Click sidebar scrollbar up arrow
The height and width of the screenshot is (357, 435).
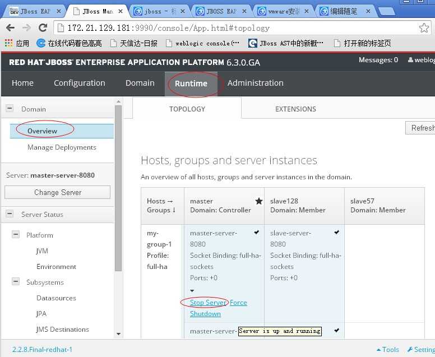pos(118,102)
